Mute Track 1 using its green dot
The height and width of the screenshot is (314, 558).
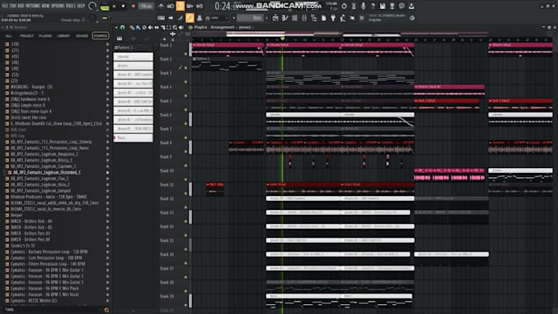click(185, 54)
